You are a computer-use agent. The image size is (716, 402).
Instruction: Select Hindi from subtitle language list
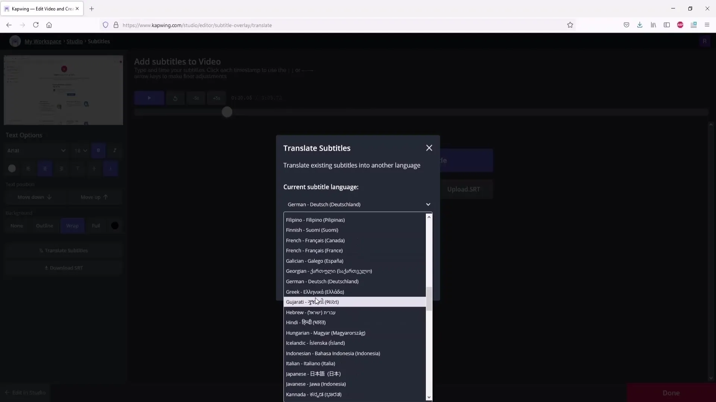(x=306, y=322)
